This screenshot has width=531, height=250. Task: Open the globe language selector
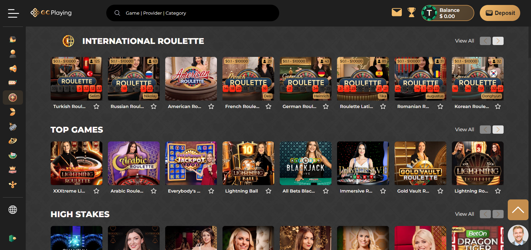tap(13, 210)
